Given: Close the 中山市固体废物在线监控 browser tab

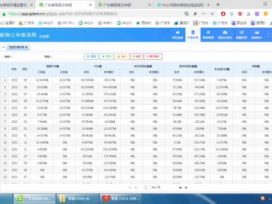Looking at the screenshot, I should point(209,5).
